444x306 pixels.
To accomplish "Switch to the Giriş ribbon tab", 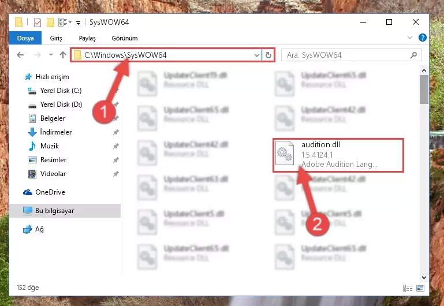I will pos(56,38).
